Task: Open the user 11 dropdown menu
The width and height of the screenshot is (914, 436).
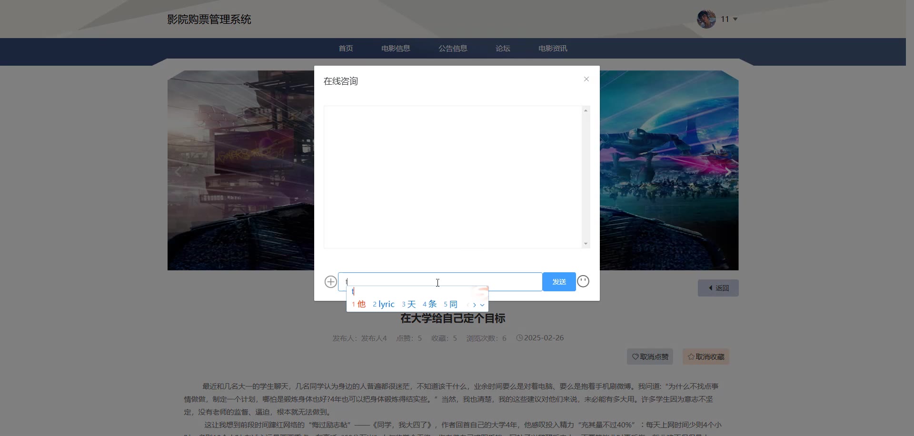Action: [x=729, y=19]
